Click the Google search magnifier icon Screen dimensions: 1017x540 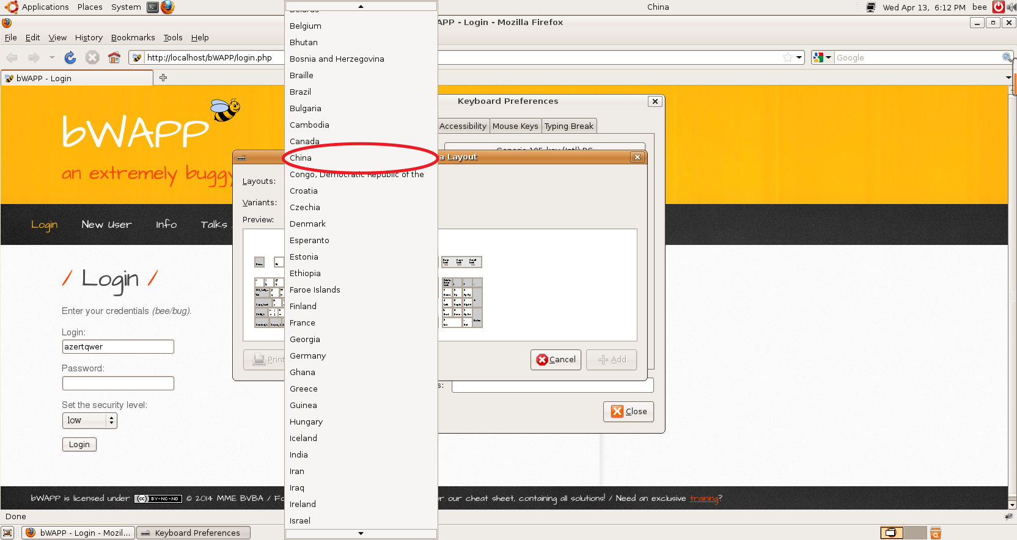(1007, 57)
